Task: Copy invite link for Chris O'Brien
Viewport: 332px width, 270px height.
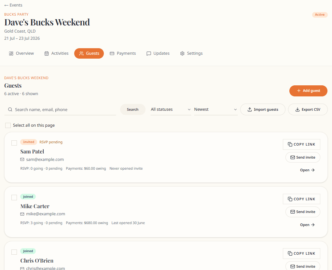Action: (301, 253)
